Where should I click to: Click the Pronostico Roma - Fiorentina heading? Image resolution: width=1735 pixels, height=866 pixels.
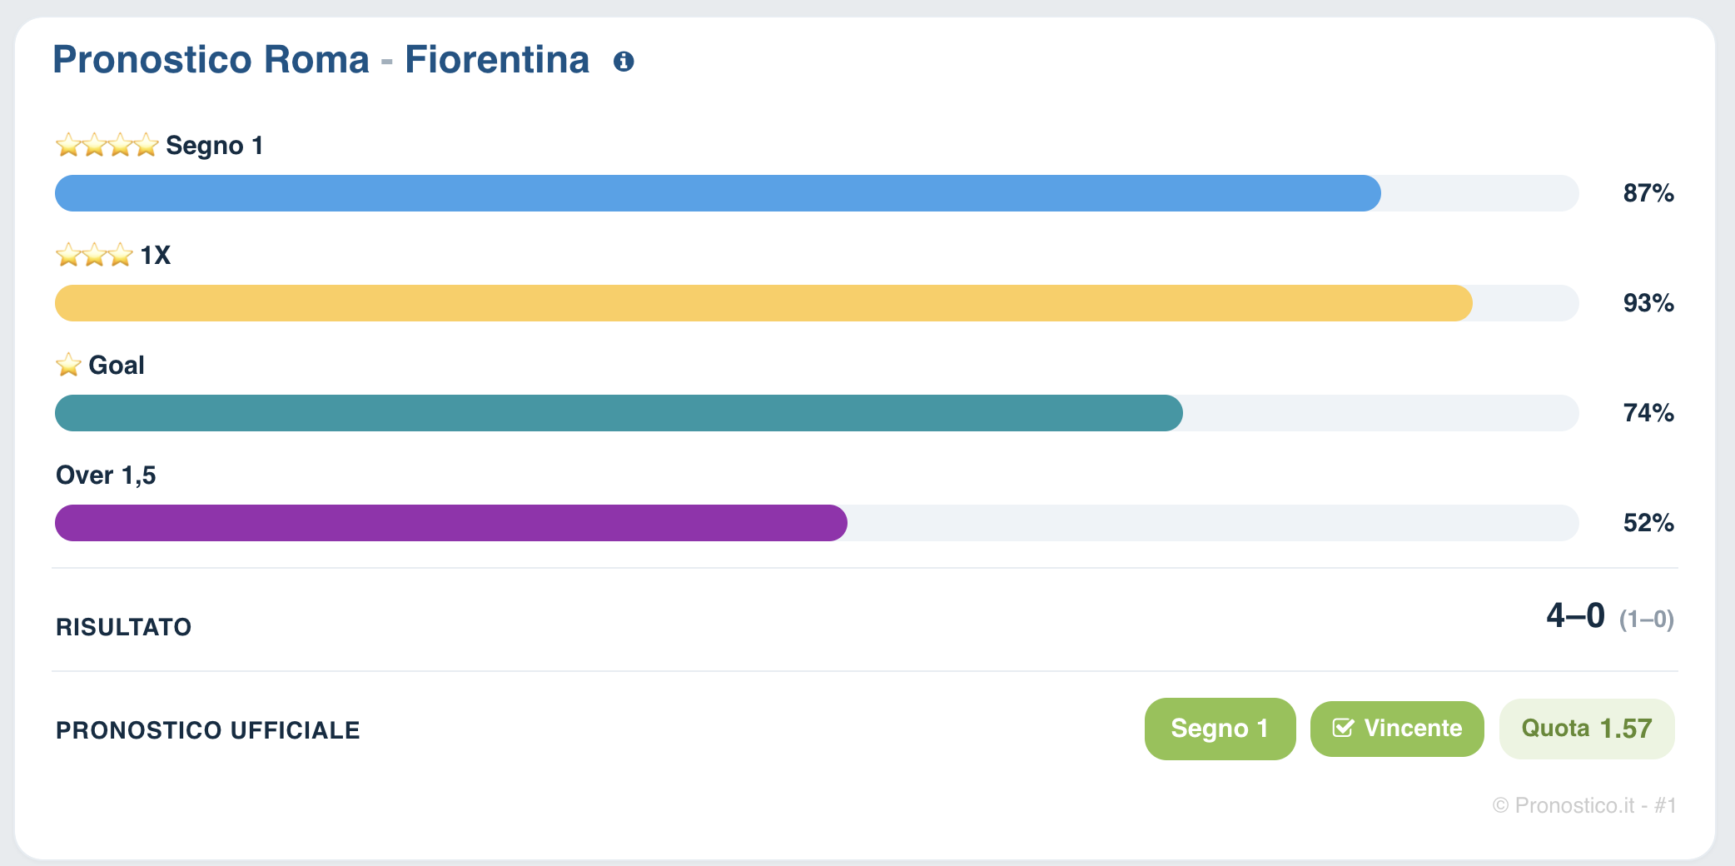pyautogui.click(x=321, y=60)
